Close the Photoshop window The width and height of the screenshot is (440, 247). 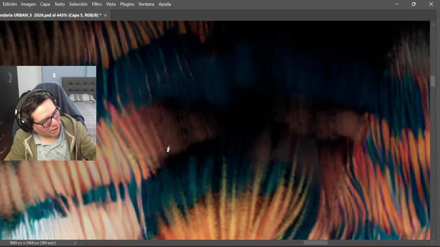tap(431, 4)
